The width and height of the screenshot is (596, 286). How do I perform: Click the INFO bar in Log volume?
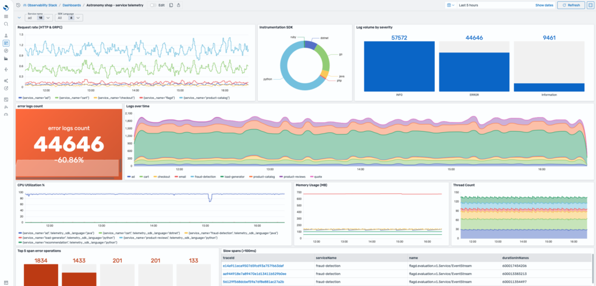pyautogui.click(x=399, y=66)
